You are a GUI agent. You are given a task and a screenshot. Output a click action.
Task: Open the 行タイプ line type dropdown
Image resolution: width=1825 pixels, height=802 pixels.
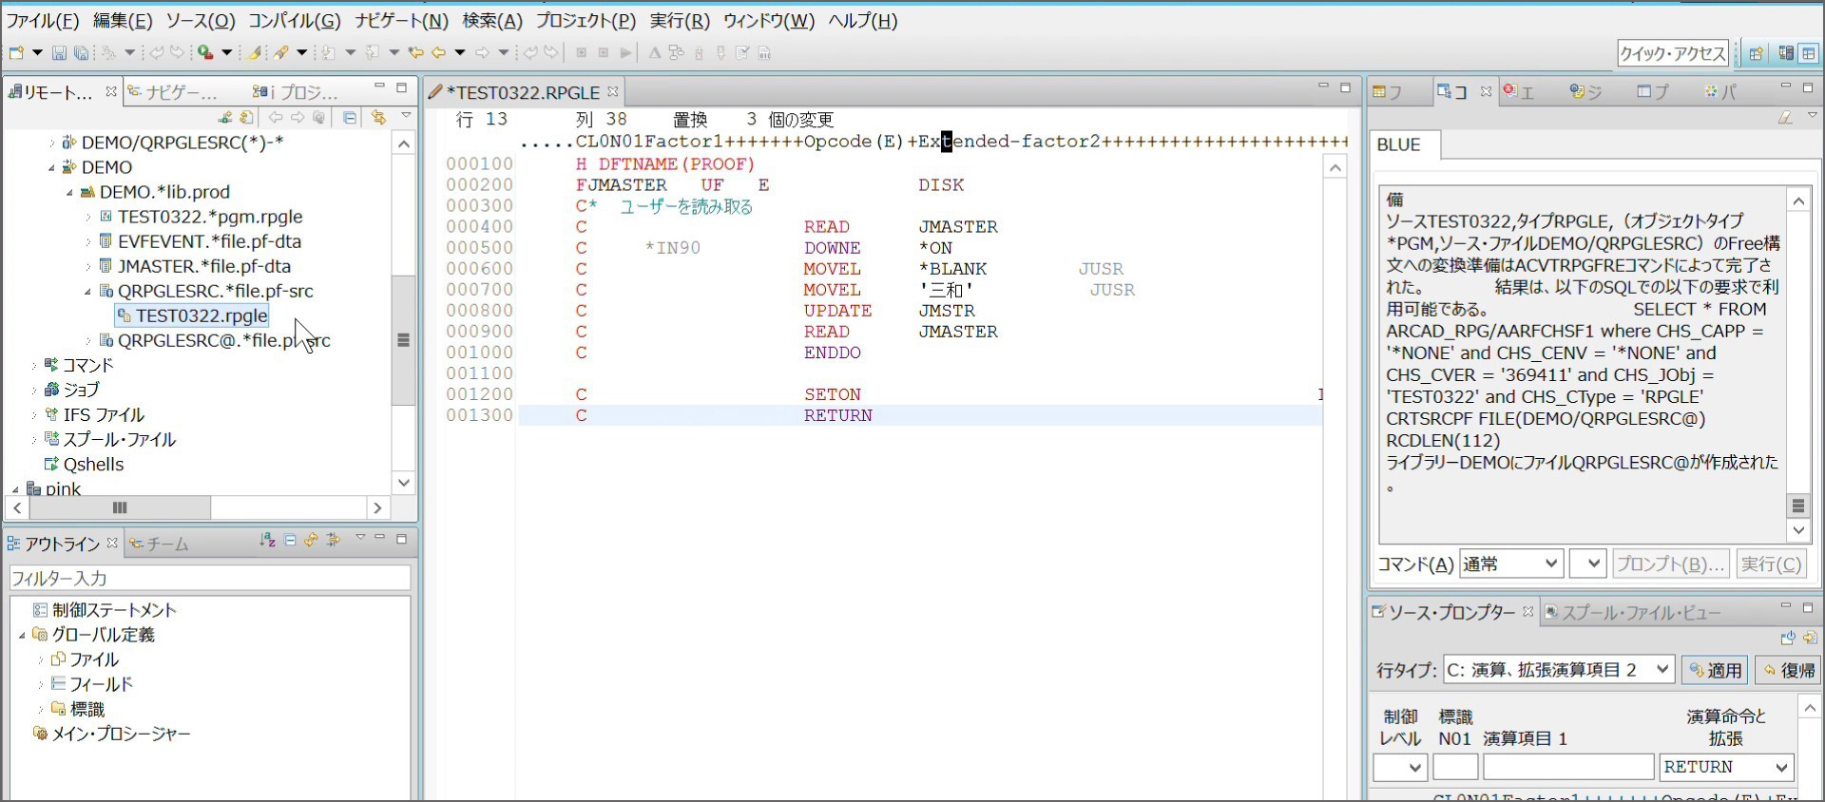coord(1558,670)
